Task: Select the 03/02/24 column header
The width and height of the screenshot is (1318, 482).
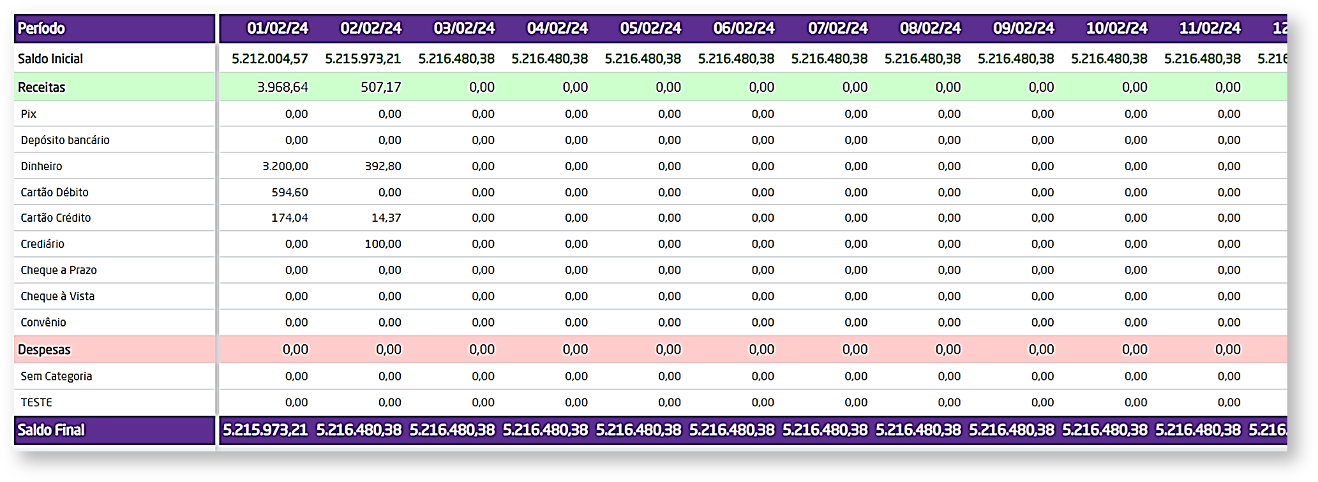Action: [x=464, y=29]
